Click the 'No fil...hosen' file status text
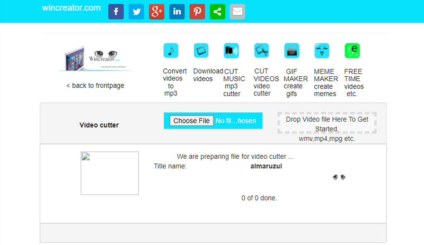 [236, 121]
